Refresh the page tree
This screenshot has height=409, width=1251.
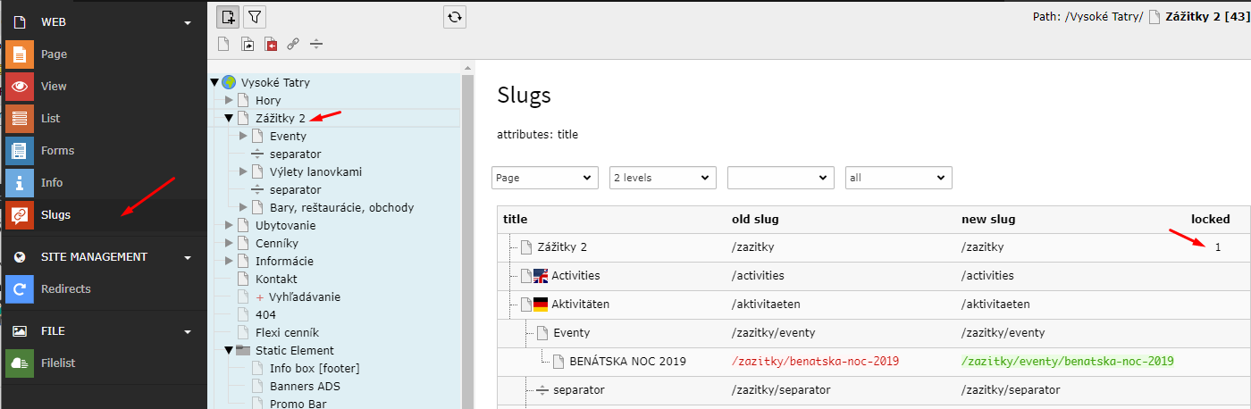[455, 16]
